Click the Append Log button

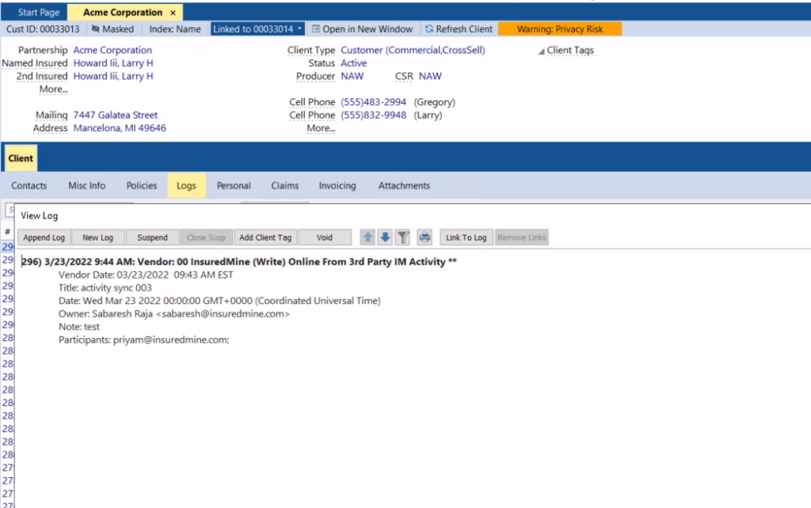[44, 237]
